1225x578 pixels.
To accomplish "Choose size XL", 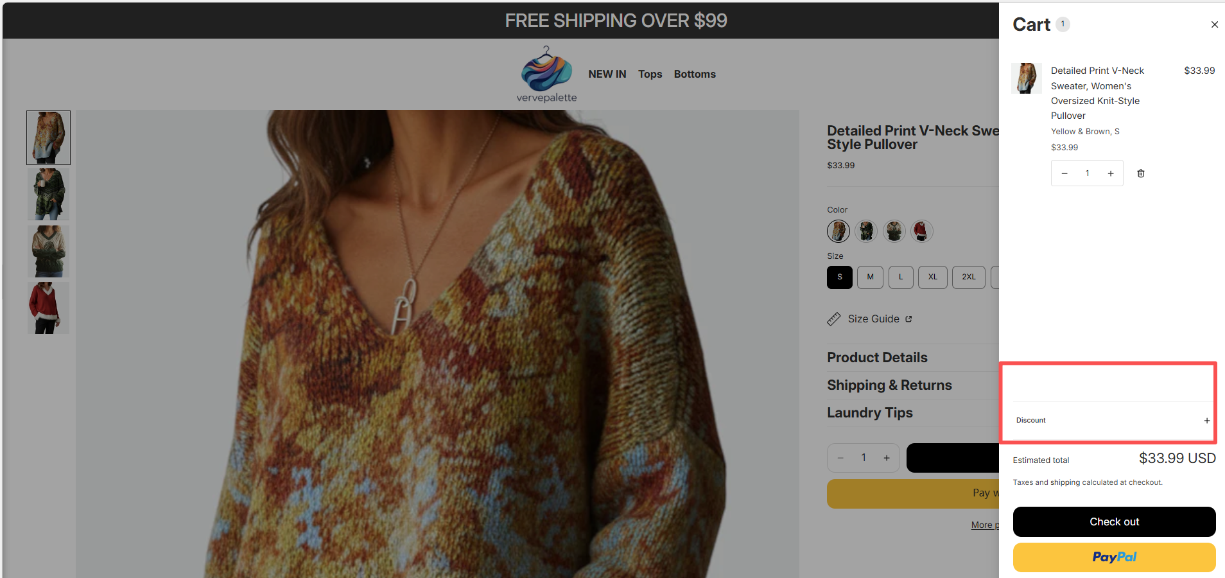I will click(932, 277).
